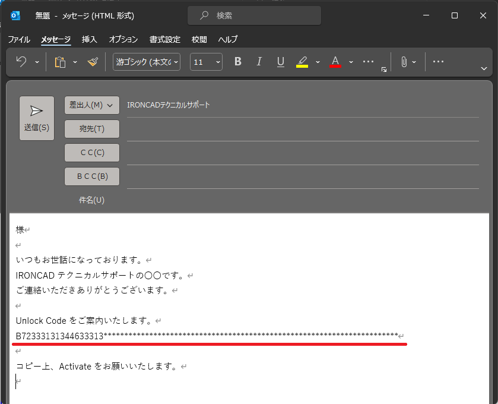The width and height of the screenshot is (498, 404).
Task: Expand the Attach File dropdown arrow
Action: (x=414, y=62)
